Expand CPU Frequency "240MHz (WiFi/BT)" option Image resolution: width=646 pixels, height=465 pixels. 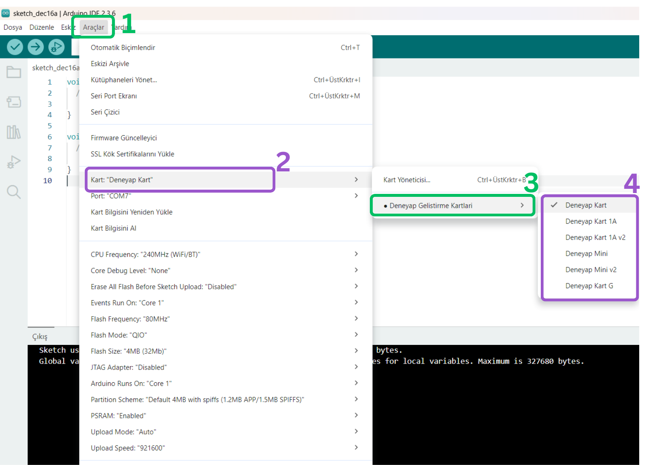coord(226,254)
